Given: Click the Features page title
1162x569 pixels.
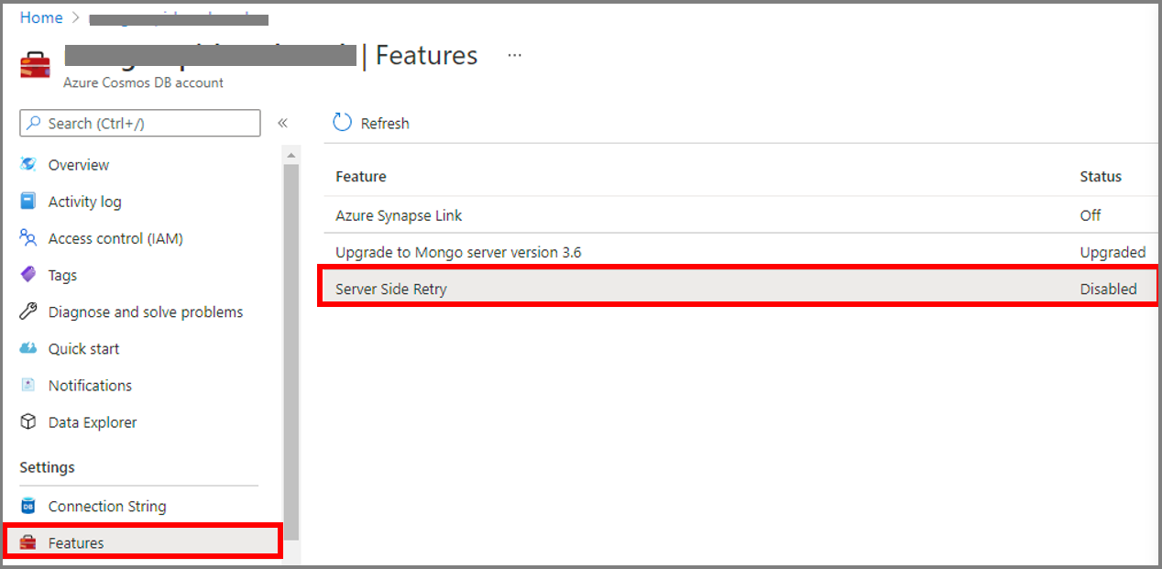Looking at the screenshot, I should (x=427, y=56).
